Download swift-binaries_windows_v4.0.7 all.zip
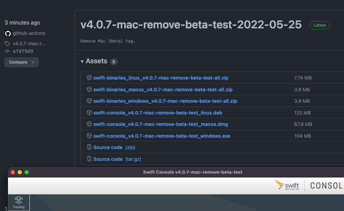344x211 pixels. 165,101
